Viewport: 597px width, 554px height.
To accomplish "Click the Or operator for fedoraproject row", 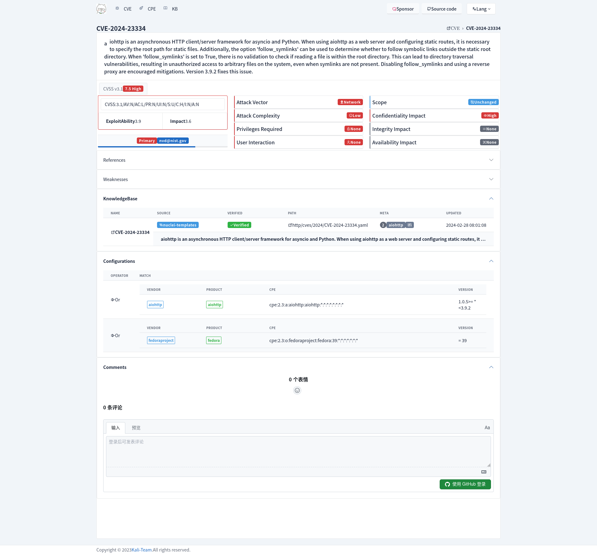I will pyautogui.click(x=115, y=335).
